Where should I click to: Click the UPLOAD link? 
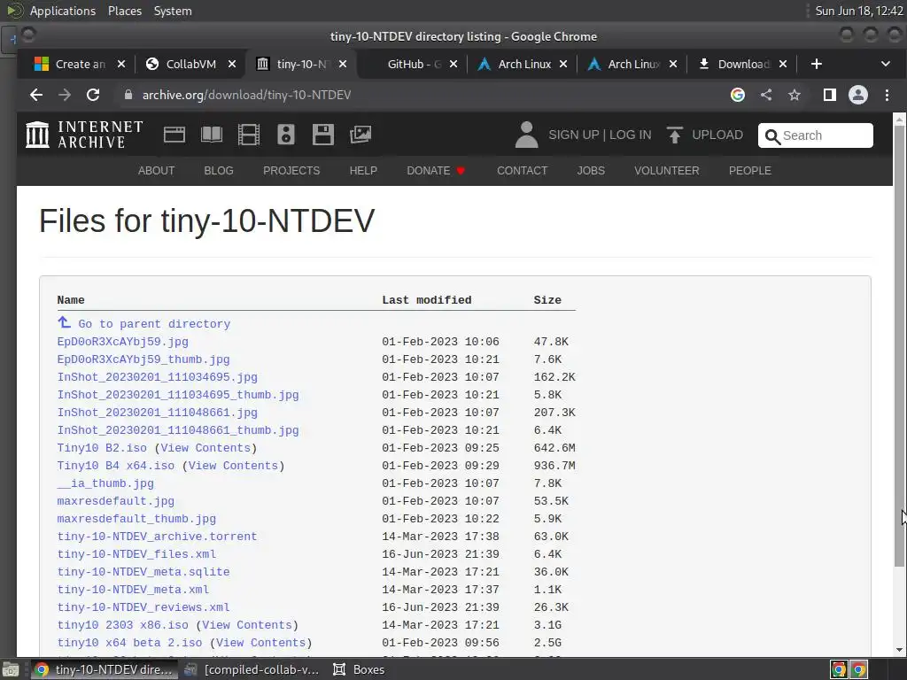tap(717, 135)
